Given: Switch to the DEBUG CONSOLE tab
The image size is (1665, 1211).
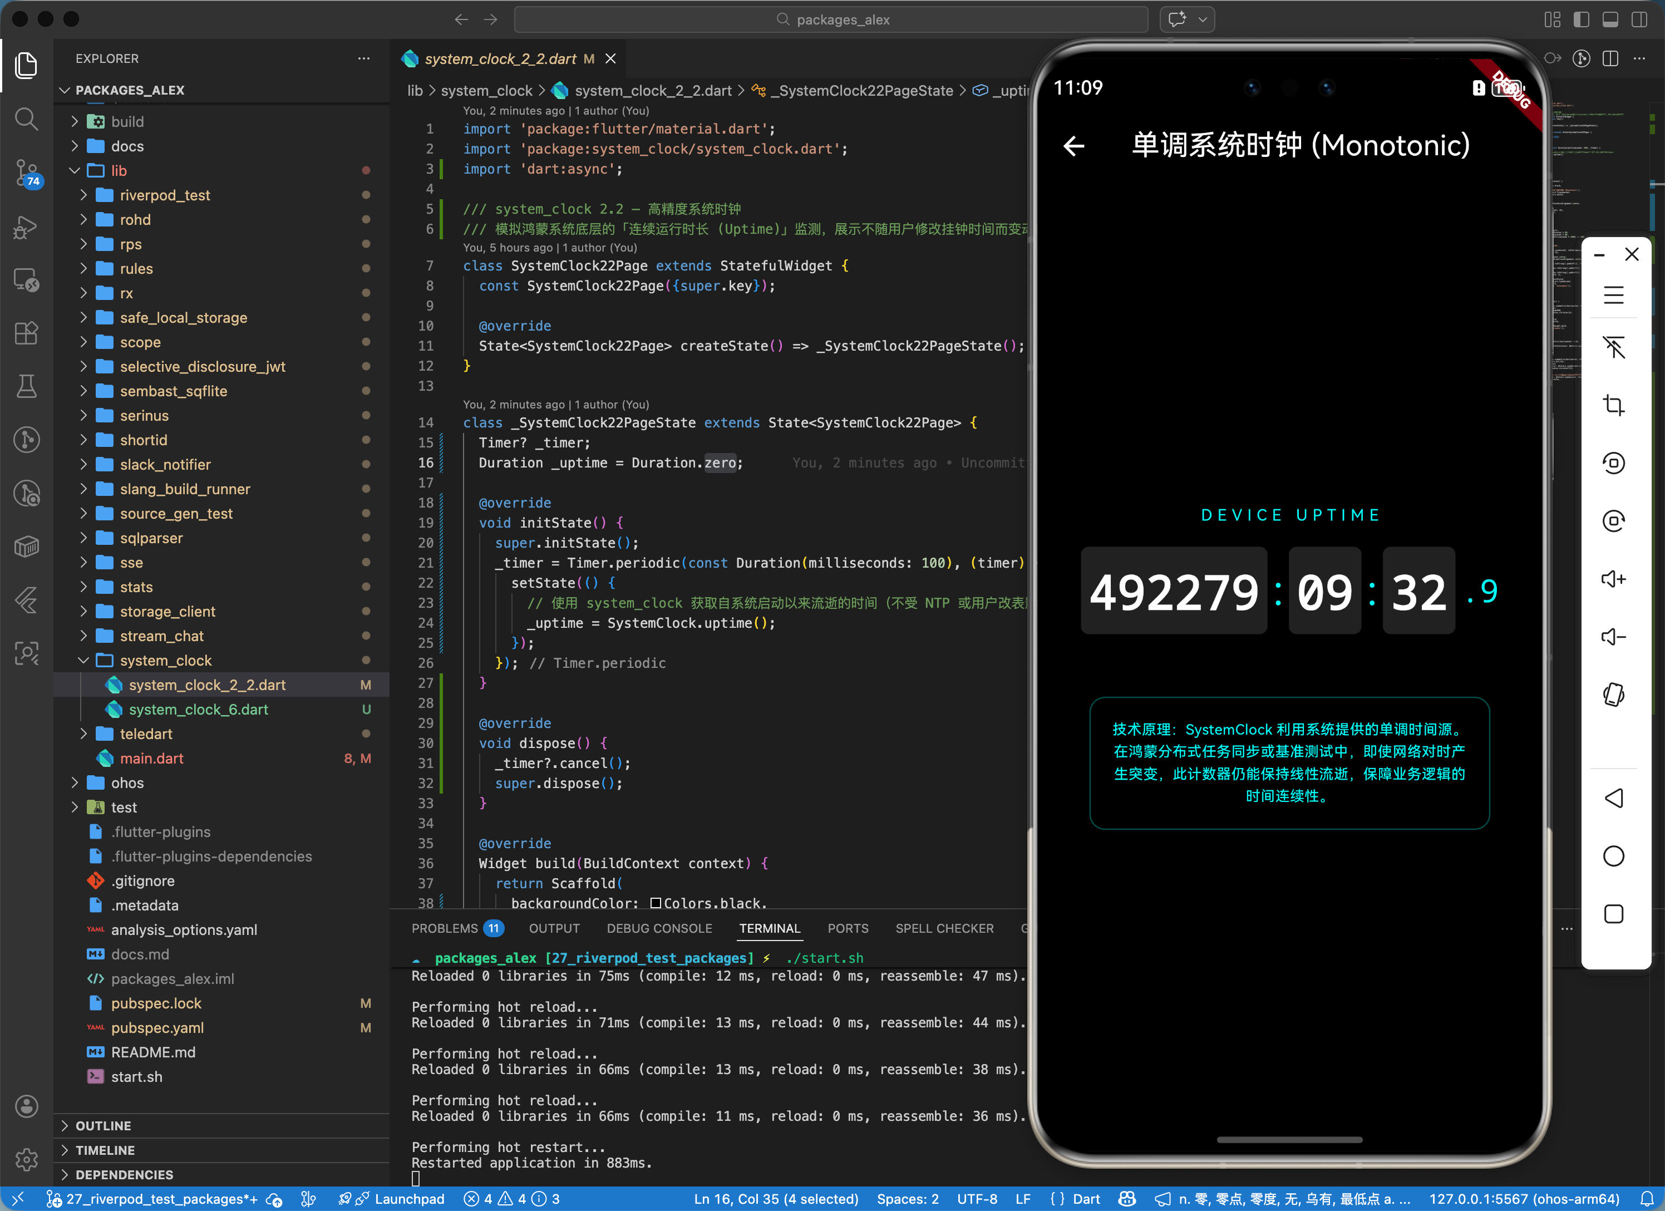Looking at the screenshot, I should pos(658,928).
